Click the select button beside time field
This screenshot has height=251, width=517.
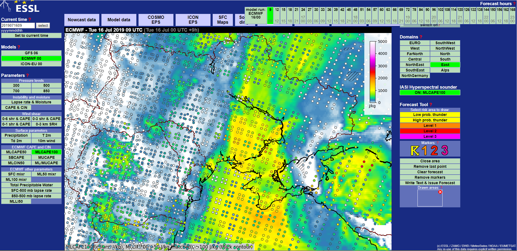tap(43, 25)
